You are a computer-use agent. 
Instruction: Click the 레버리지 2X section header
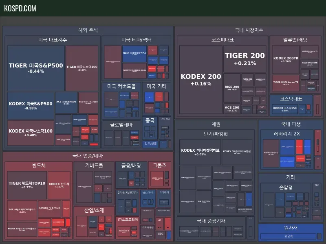287,134
